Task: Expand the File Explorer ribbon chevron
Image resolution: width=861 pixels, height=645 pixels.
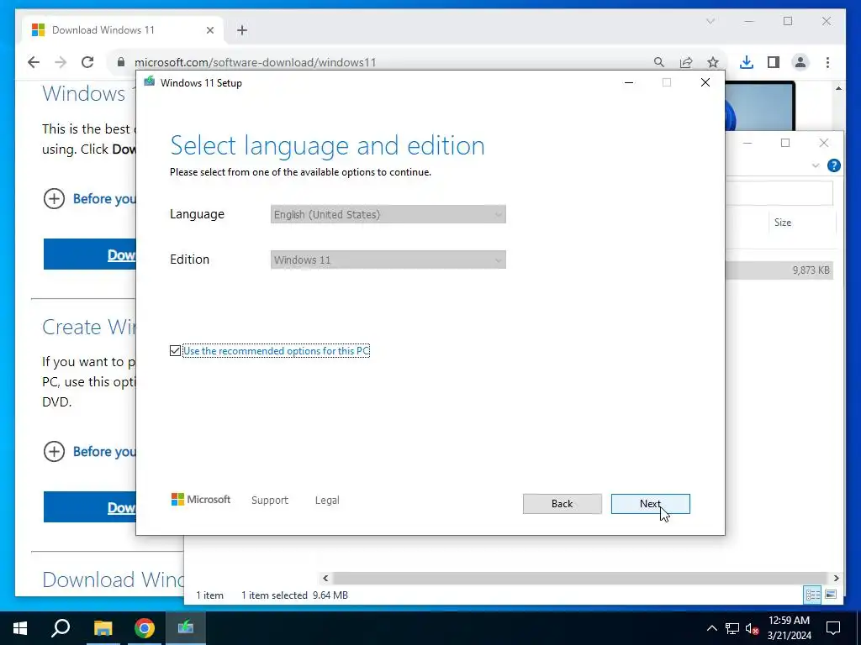Action: pos(816,165)
